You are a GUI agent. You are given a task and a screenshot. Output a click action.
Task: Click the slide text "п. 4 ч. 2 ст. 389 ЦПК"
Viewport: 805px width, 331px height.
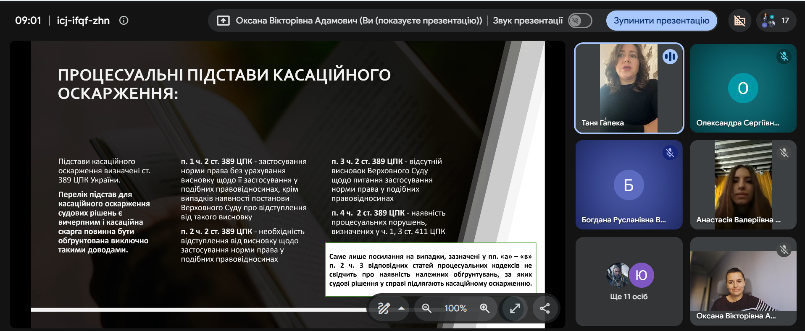click(x=368, y=213)
